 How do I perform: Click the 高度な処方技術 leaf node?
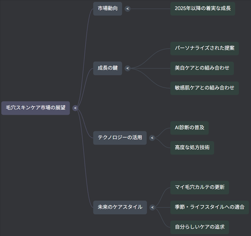pos(192,148)
